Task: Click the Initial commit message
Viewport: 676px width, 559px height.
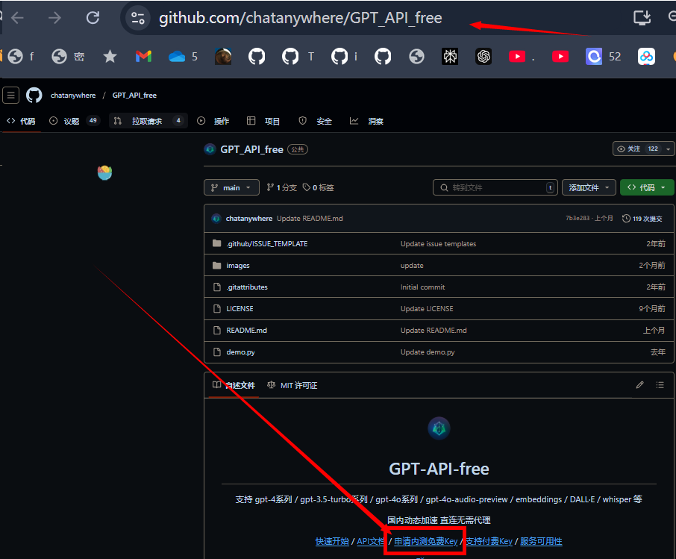Action: [422, 287]
